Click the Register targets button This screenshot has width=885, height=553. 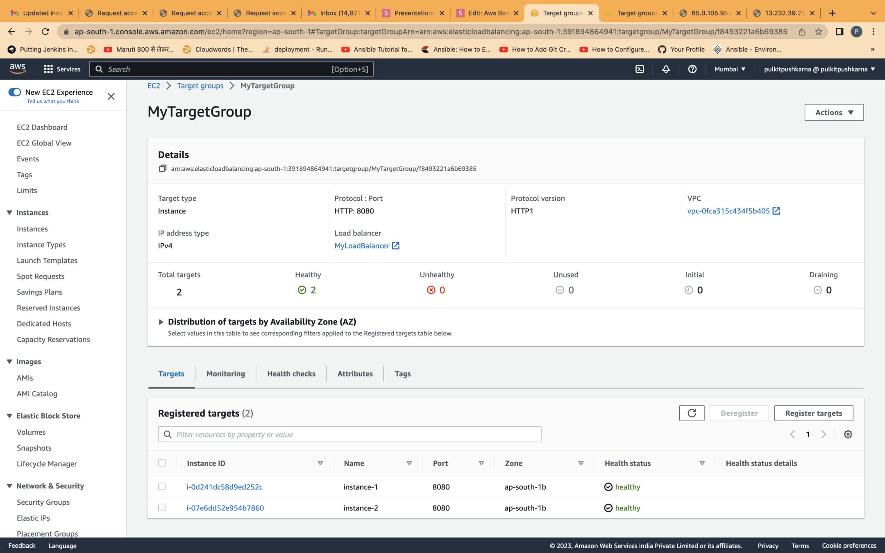pyautogui.click(x=813, y=413)
